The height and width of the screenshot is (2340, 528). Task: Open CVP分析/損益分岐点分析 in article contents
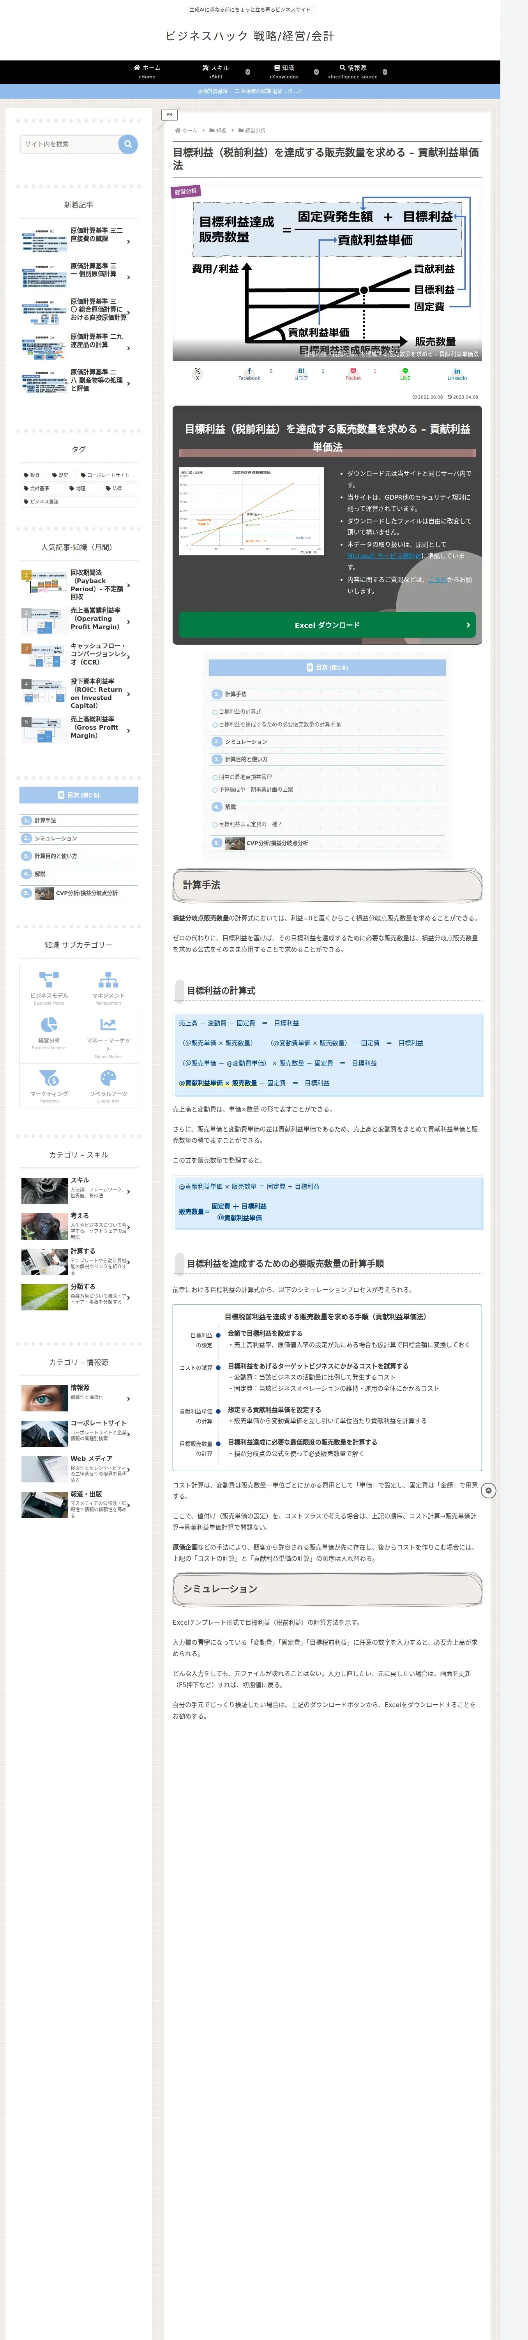tap(277, 843)
